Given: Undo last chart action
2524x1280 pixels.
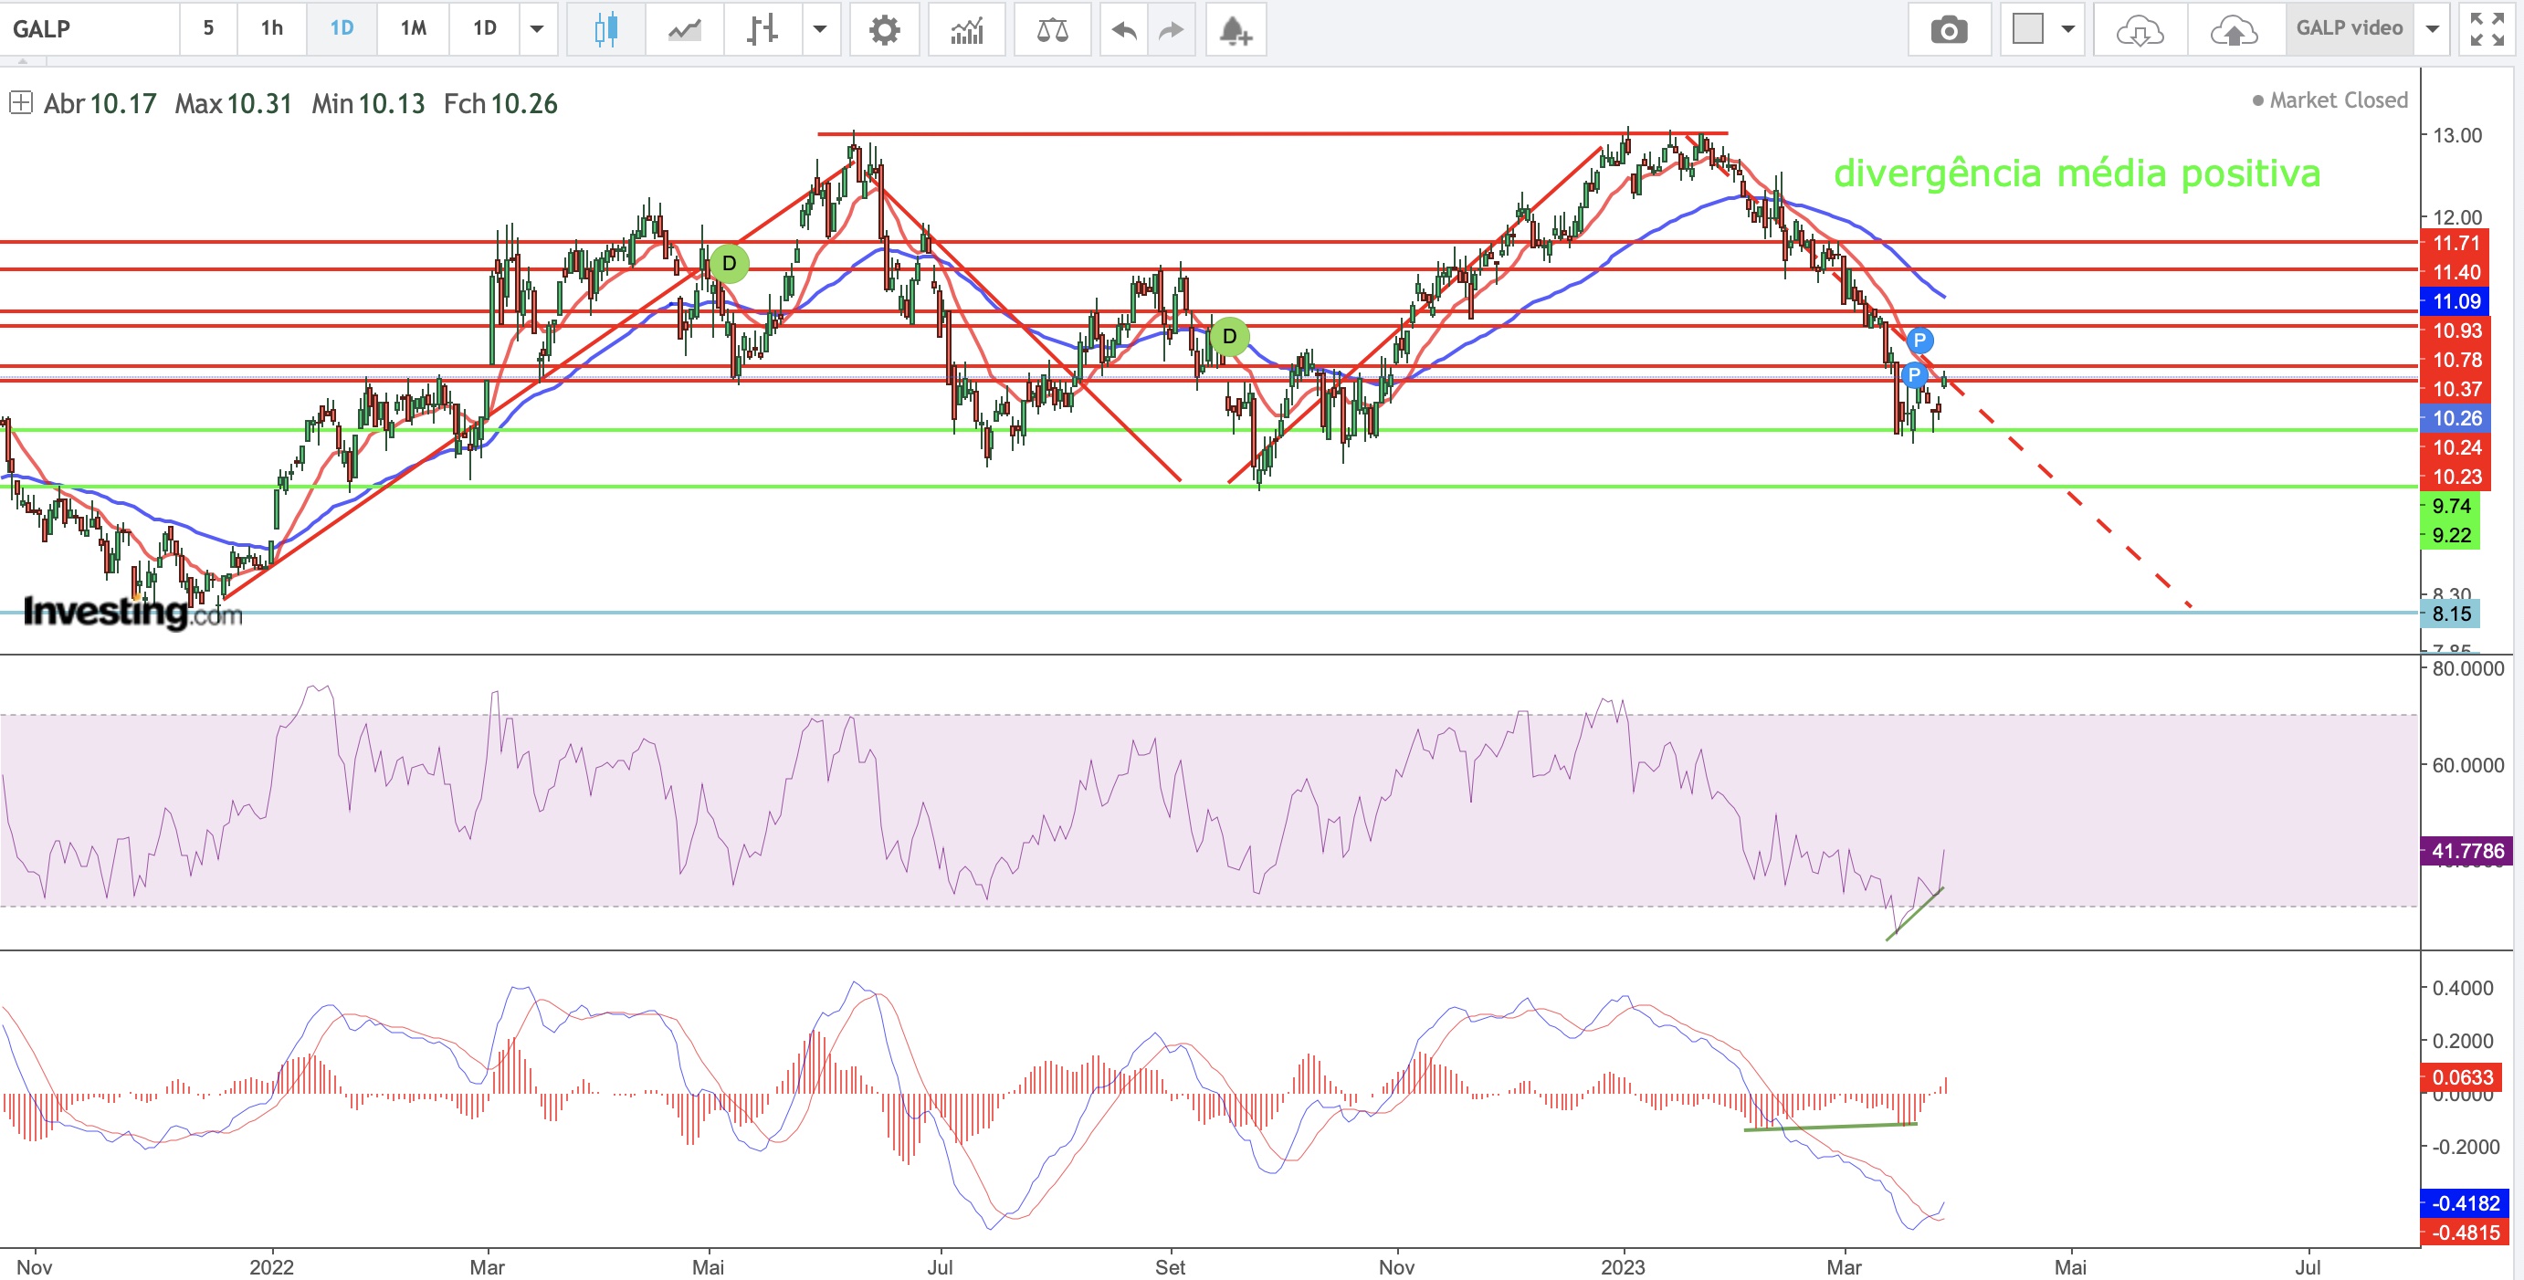Looking at the screenshot, I should click(x=1124, y=29).
